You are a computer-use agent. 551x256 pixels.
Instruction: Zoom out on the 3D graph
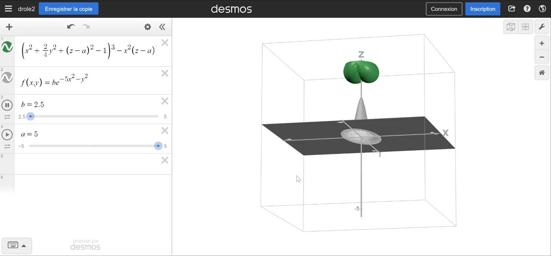(542, 57)
